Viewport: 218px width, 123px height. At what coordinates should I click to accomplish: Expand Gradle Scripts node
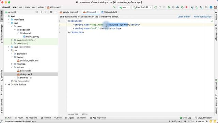point(5,84)
